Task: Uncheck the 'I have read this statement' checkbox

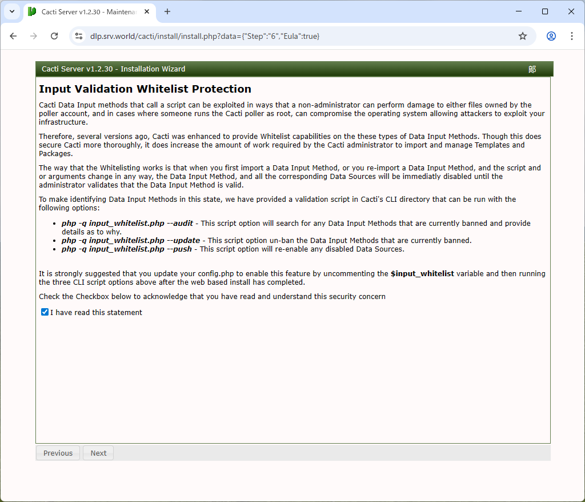Action: coord(45,312)
